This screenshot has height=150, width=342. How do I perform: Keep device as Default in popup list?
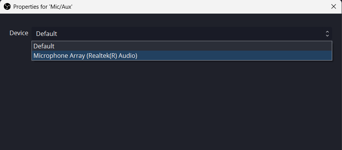pos(182,46)
